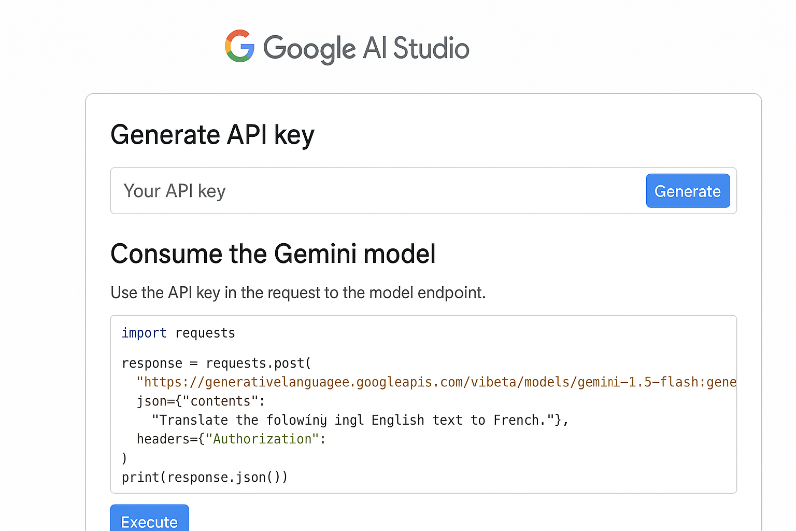The width and height of the screenshot is (796, 531).
Task: Click the requests.post( code line
Action: (216, 363)
